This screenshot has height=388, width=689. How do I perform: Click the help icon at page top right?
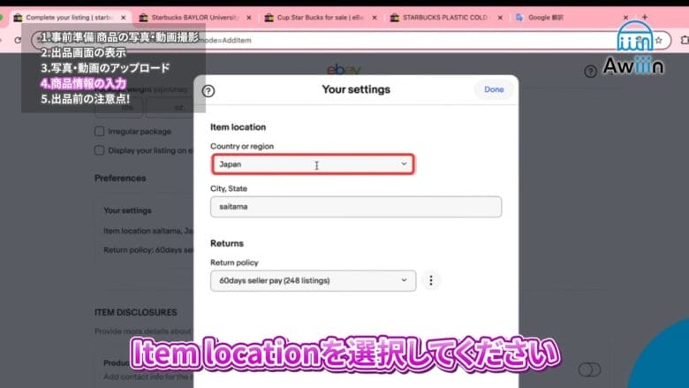[x=590, y=71]
